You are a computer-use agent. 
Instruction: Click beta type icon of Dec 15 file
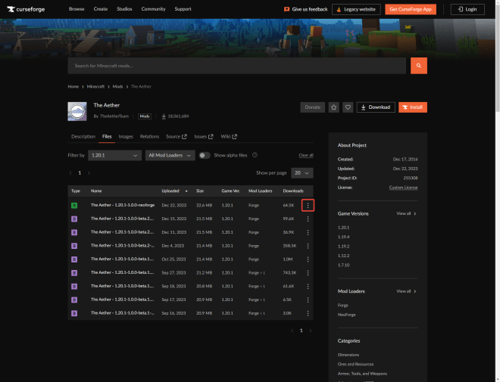74,219
